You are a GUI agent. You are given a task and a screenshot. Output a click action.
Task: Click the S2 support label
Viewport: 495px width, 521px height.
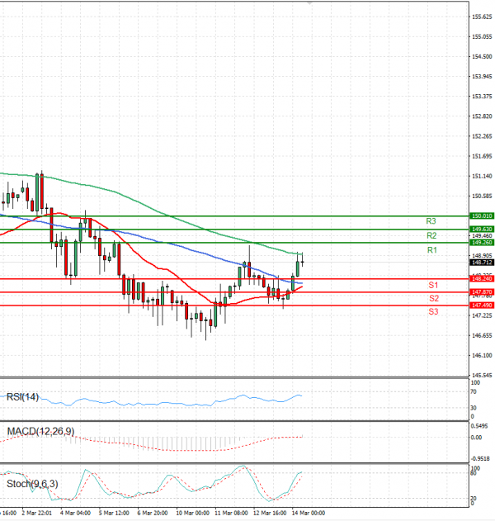[434, 298]
